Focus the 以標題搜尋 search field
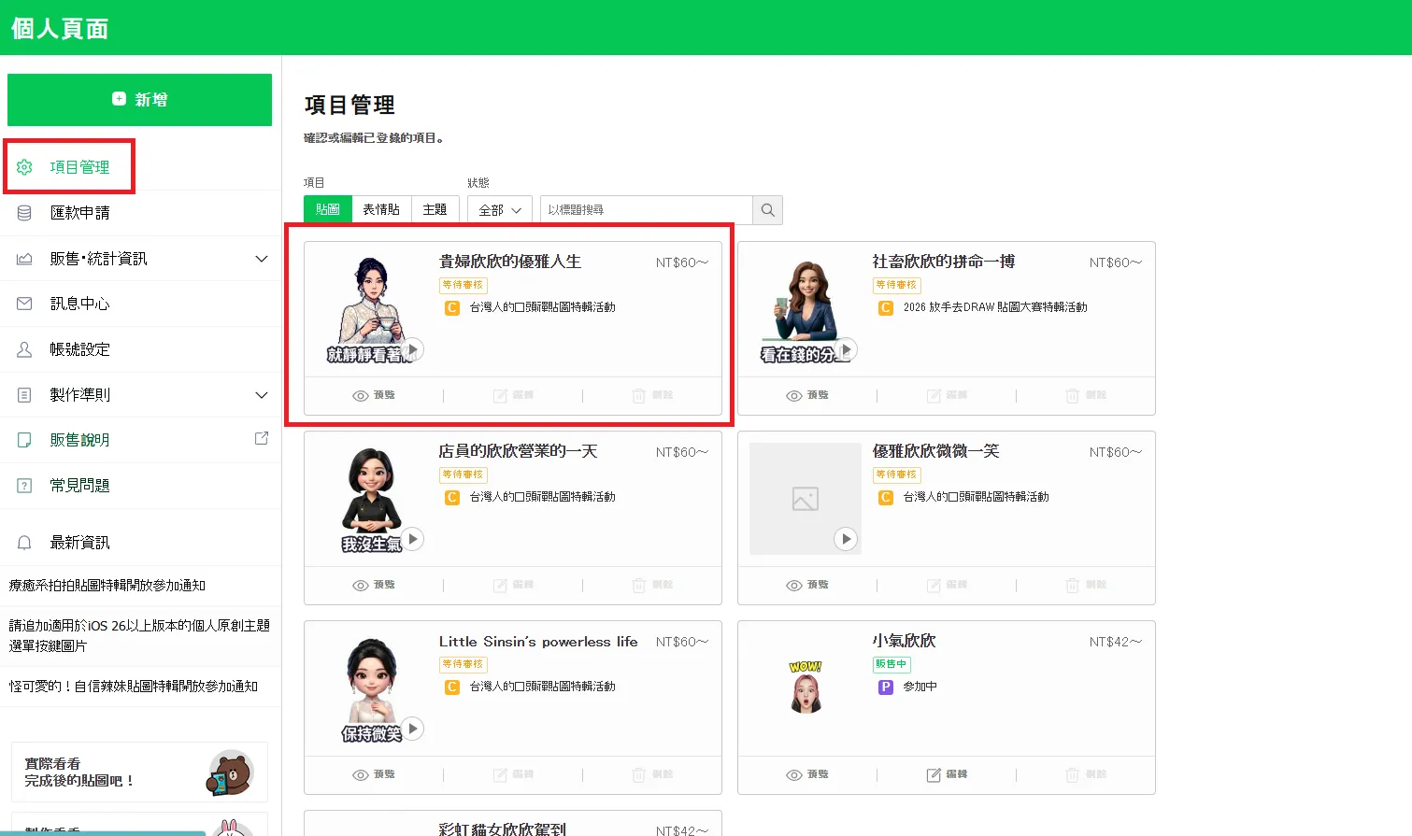 pos(647,210)
